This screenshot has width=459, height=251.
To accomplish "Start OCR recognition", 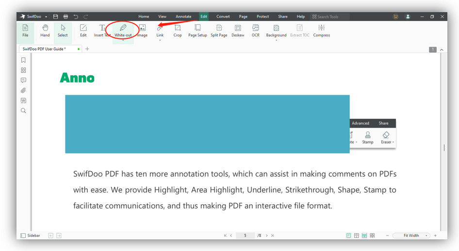I will 256,31.
